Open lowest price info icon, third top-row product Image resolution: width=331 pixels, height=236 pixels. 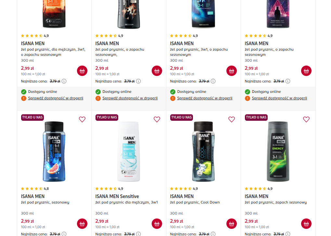pyautogui.click(x=213, y=81)
